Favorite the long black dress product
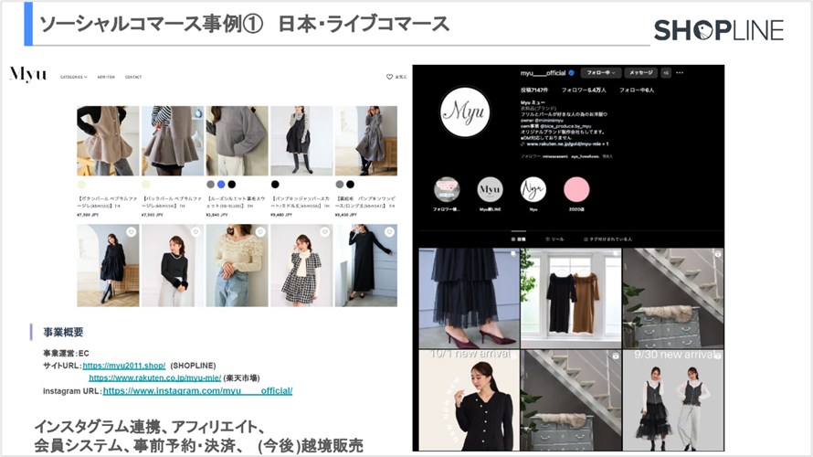 click(x=389, y=232)
